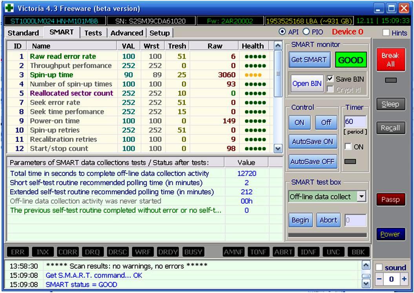Select the API radio button
Screen dimensions: 414x293
[x=282, y=32]
